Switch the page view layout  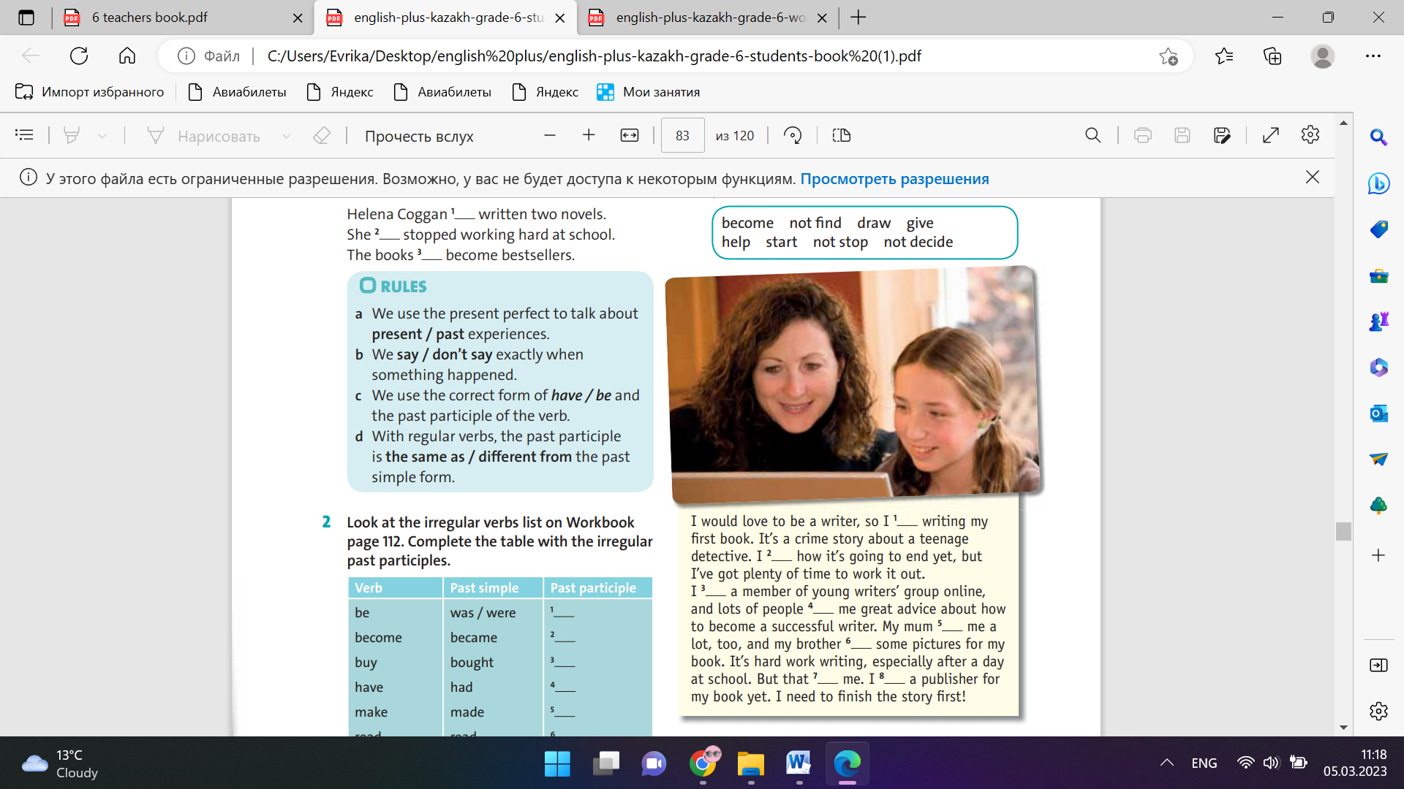pyautogui.click(x=842, y=135)
